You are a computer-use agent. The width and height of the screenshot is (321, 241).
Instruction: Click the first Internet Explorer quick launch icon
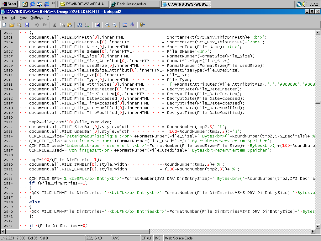pos(32,4)
